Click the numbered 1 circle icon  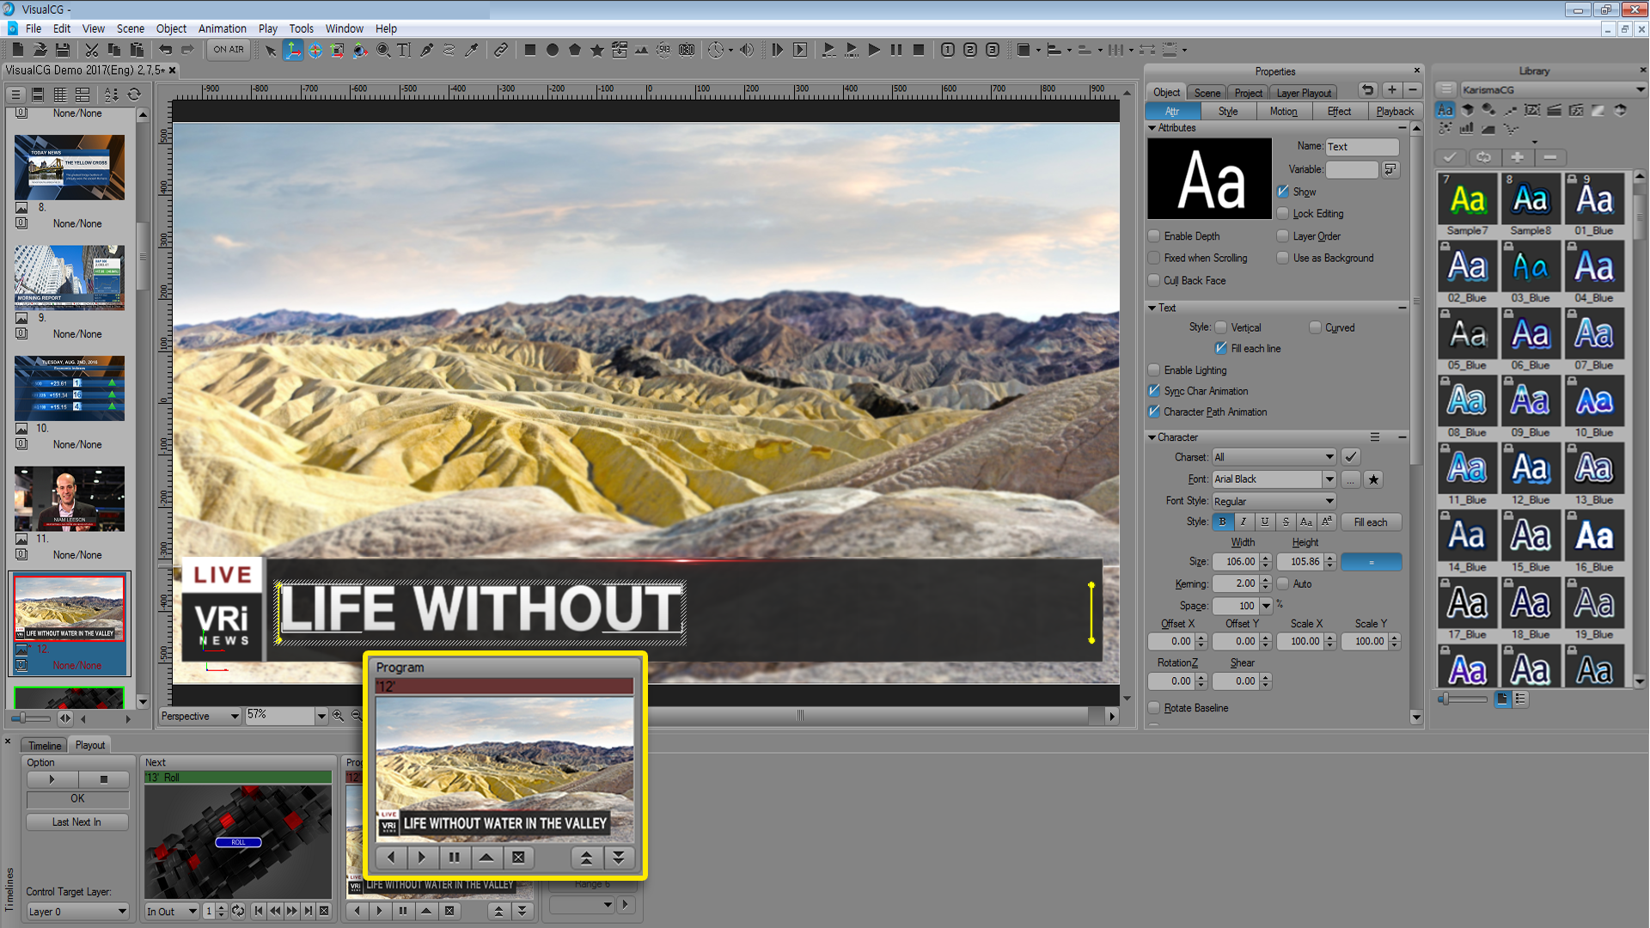[948, 50]
